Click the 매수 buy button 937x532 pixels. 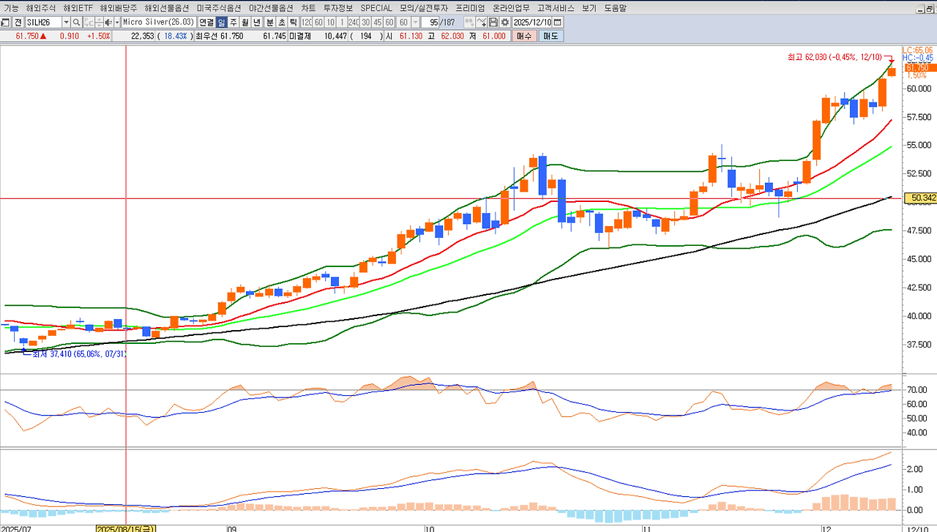[524, 35]
